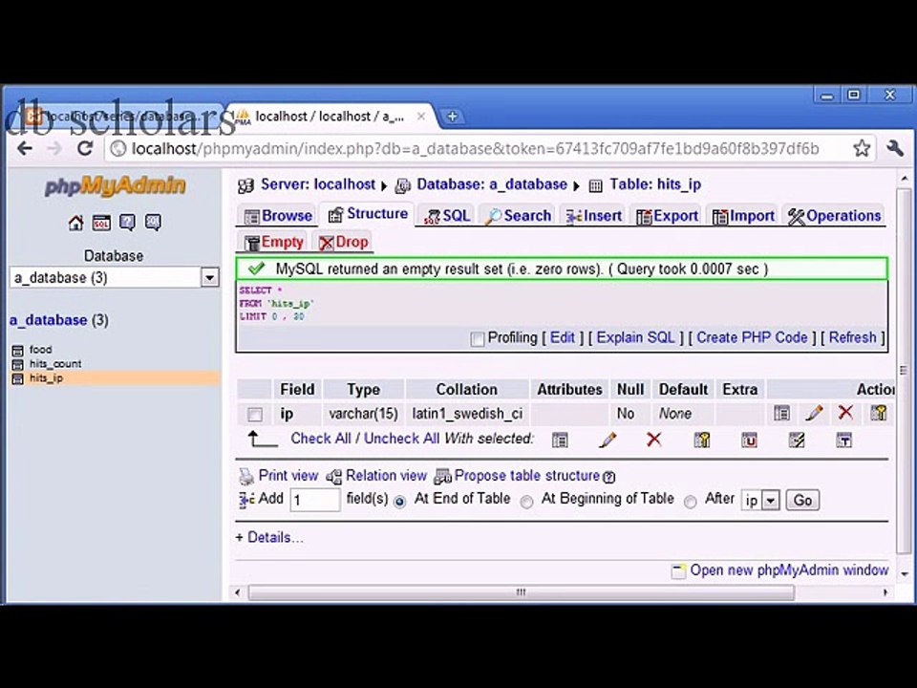Open the a_database (3) database dropdown
The height and width of the screenshot is (688, 917).
click(114, 277)
